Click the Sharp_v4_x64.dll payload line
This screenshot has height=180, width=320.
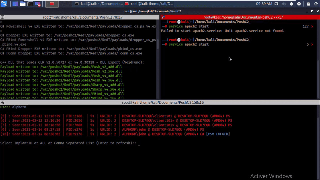[x=62, y=89]
